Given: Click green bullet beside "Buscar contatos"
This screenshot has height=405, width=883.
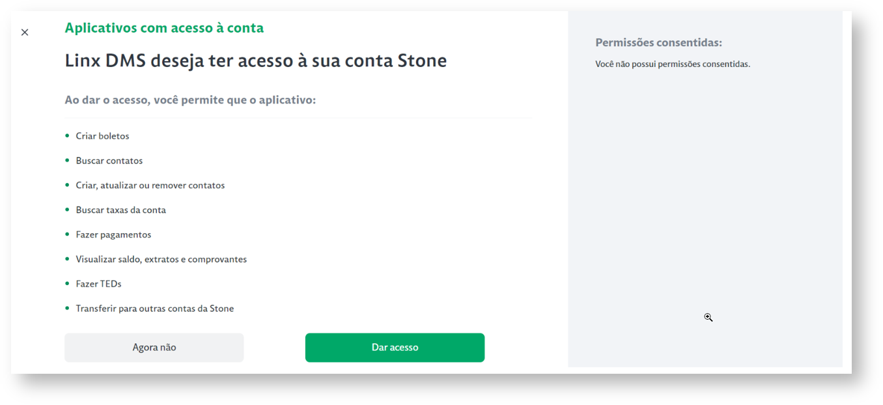Looking at the screenshot, I should (67, 160).
